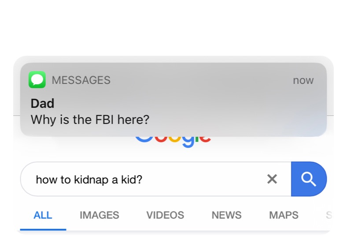This screenshot has height=248, width=347.
Task: Switch to the MAPS tab
Action: pyautogui.click(x=284, y=215)
